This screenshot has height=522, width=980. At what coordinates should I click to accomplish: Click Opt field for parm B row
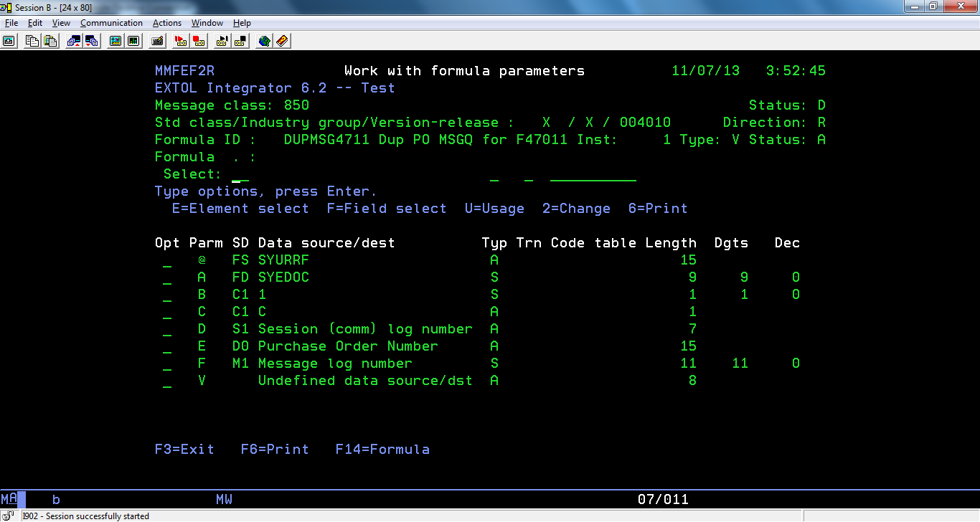pos(167,295)
